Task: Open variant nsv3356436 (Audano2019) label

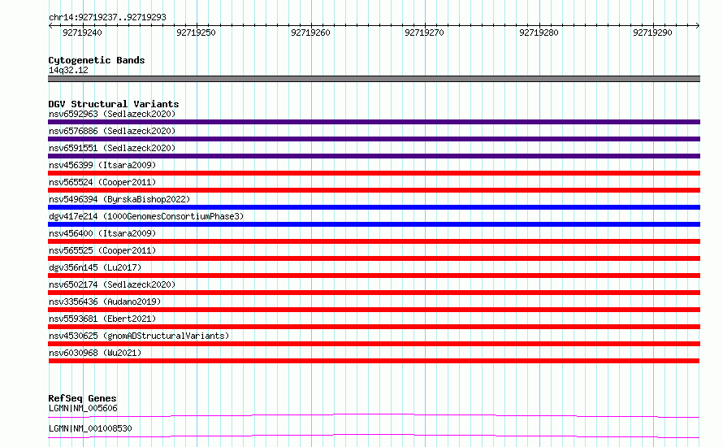Action: (x=105, y=302)
